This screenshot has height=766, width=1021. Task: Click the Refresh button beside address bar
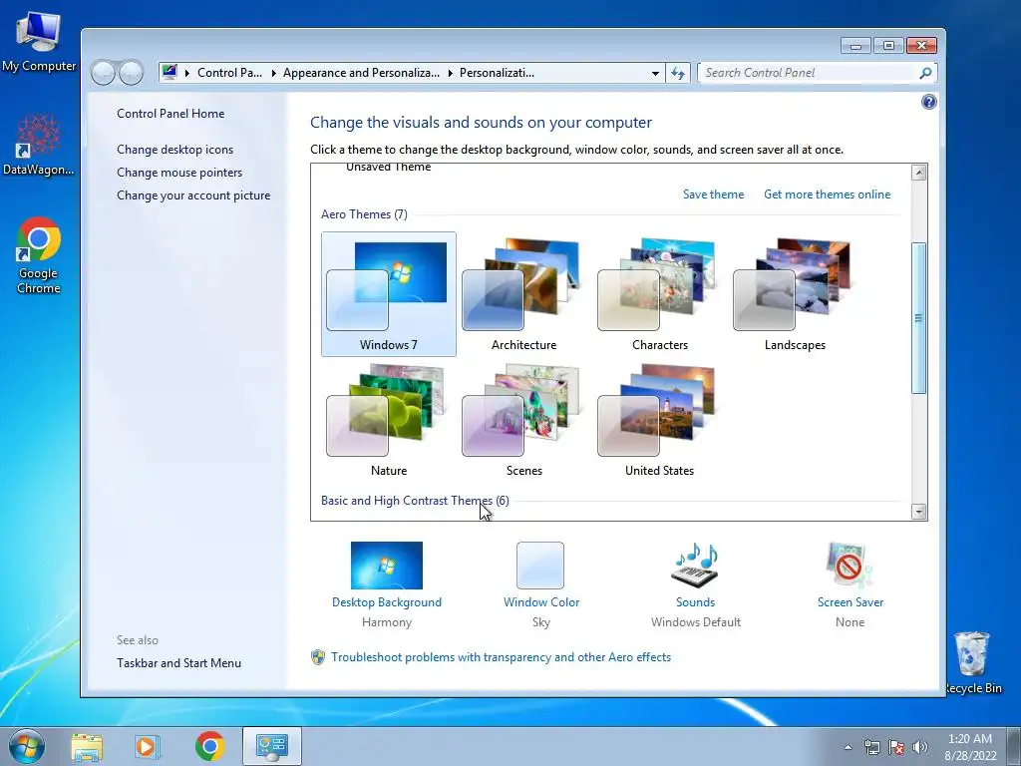(678, 73)
